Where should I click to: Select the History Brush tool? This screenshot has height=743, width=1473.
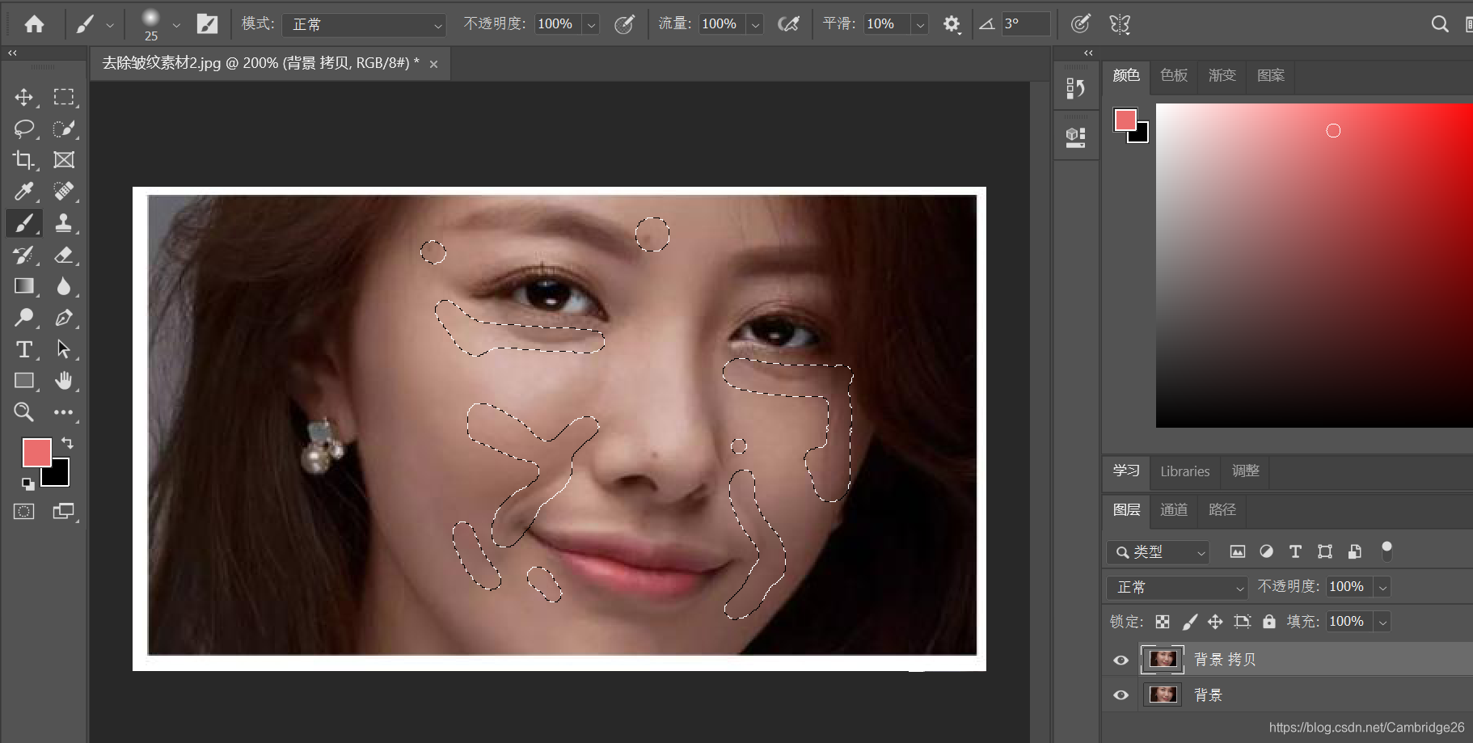tap(23, 255)
